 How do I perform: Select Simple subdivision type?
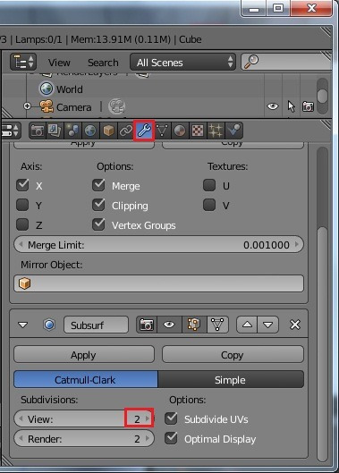[231, 379]
